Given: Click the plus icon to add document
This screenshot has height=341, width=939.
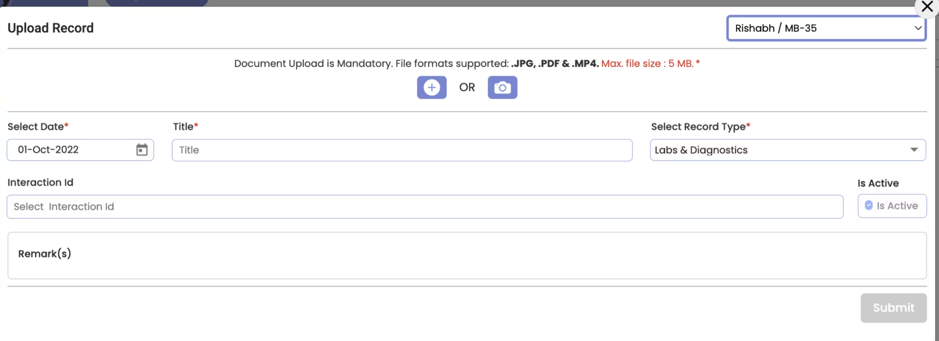Looking at the screenshot, I should [x=432, y=88].
